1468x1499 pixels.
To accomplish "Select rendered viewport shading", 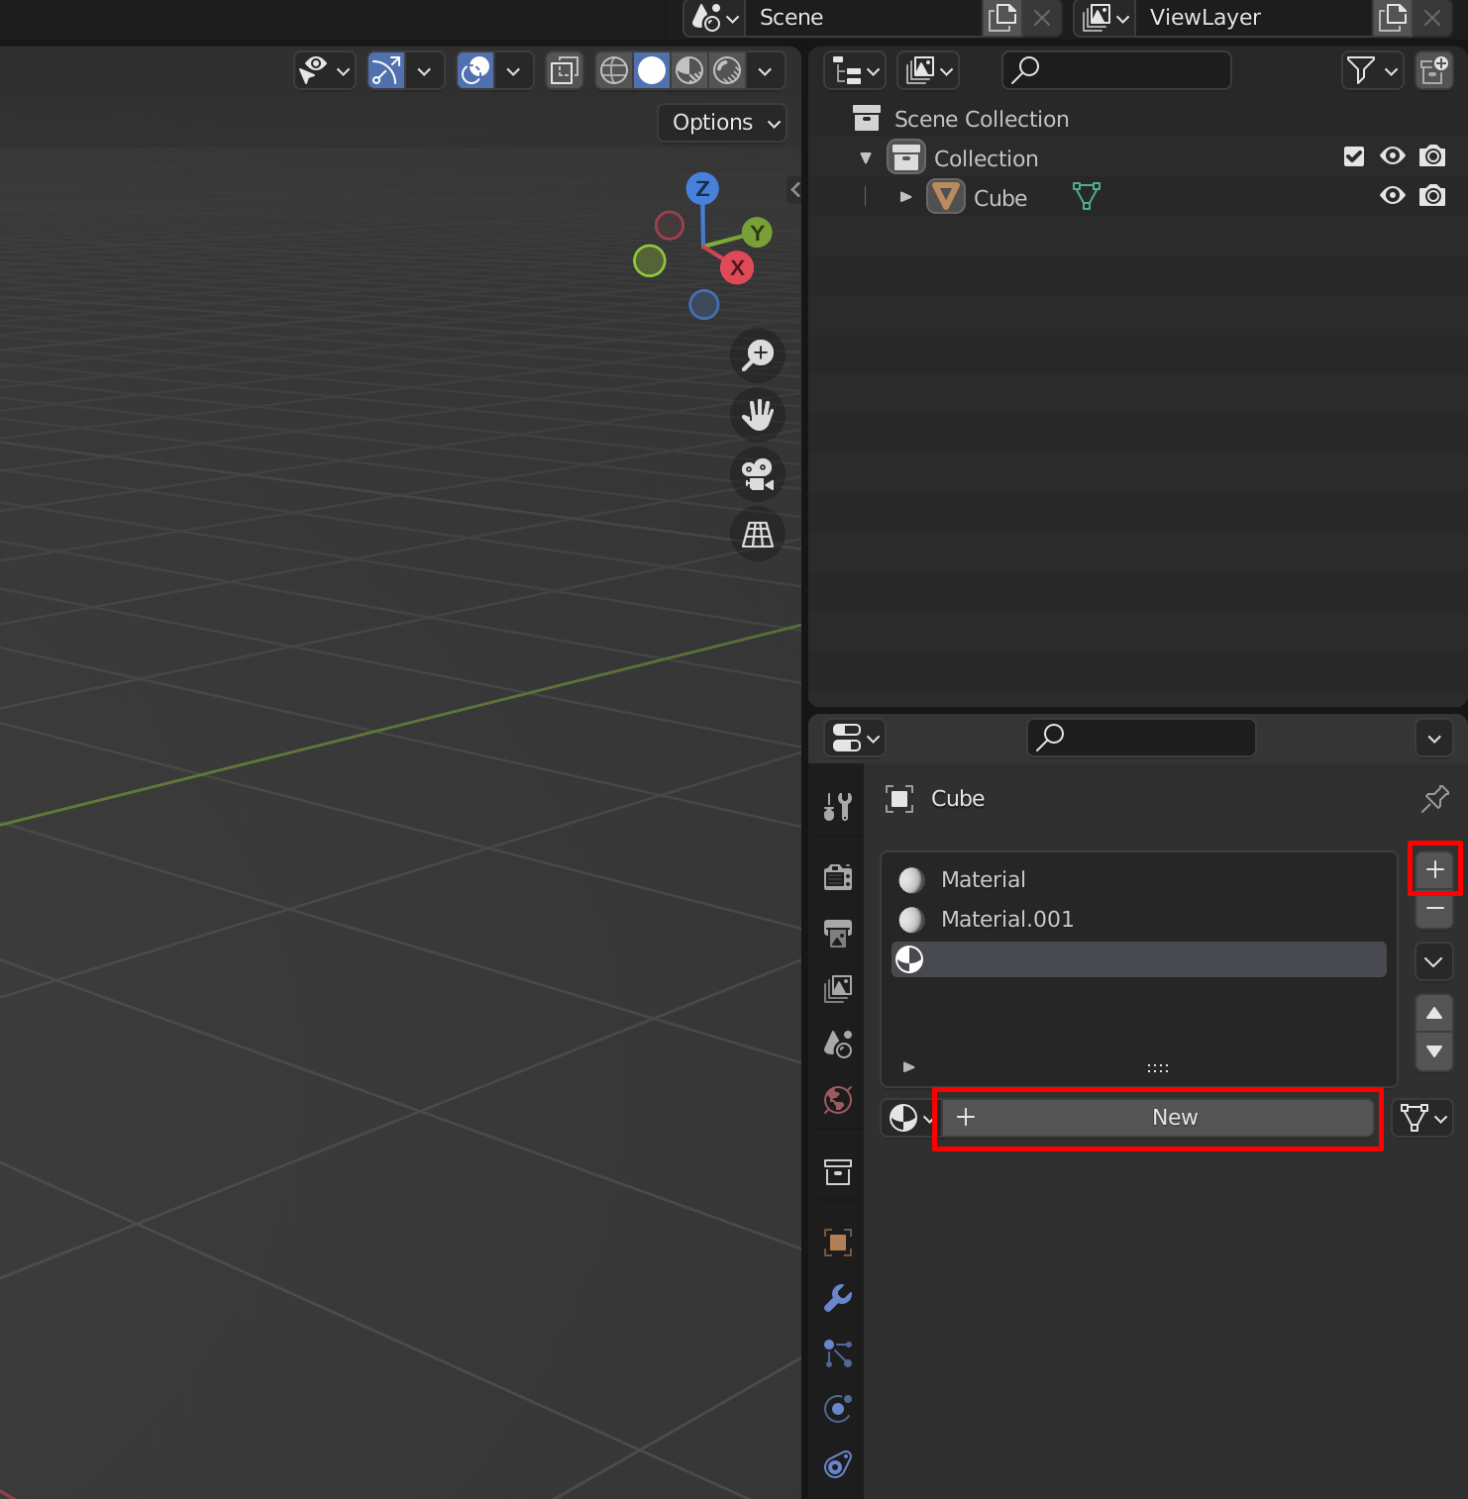I will (x=727, y=70).
